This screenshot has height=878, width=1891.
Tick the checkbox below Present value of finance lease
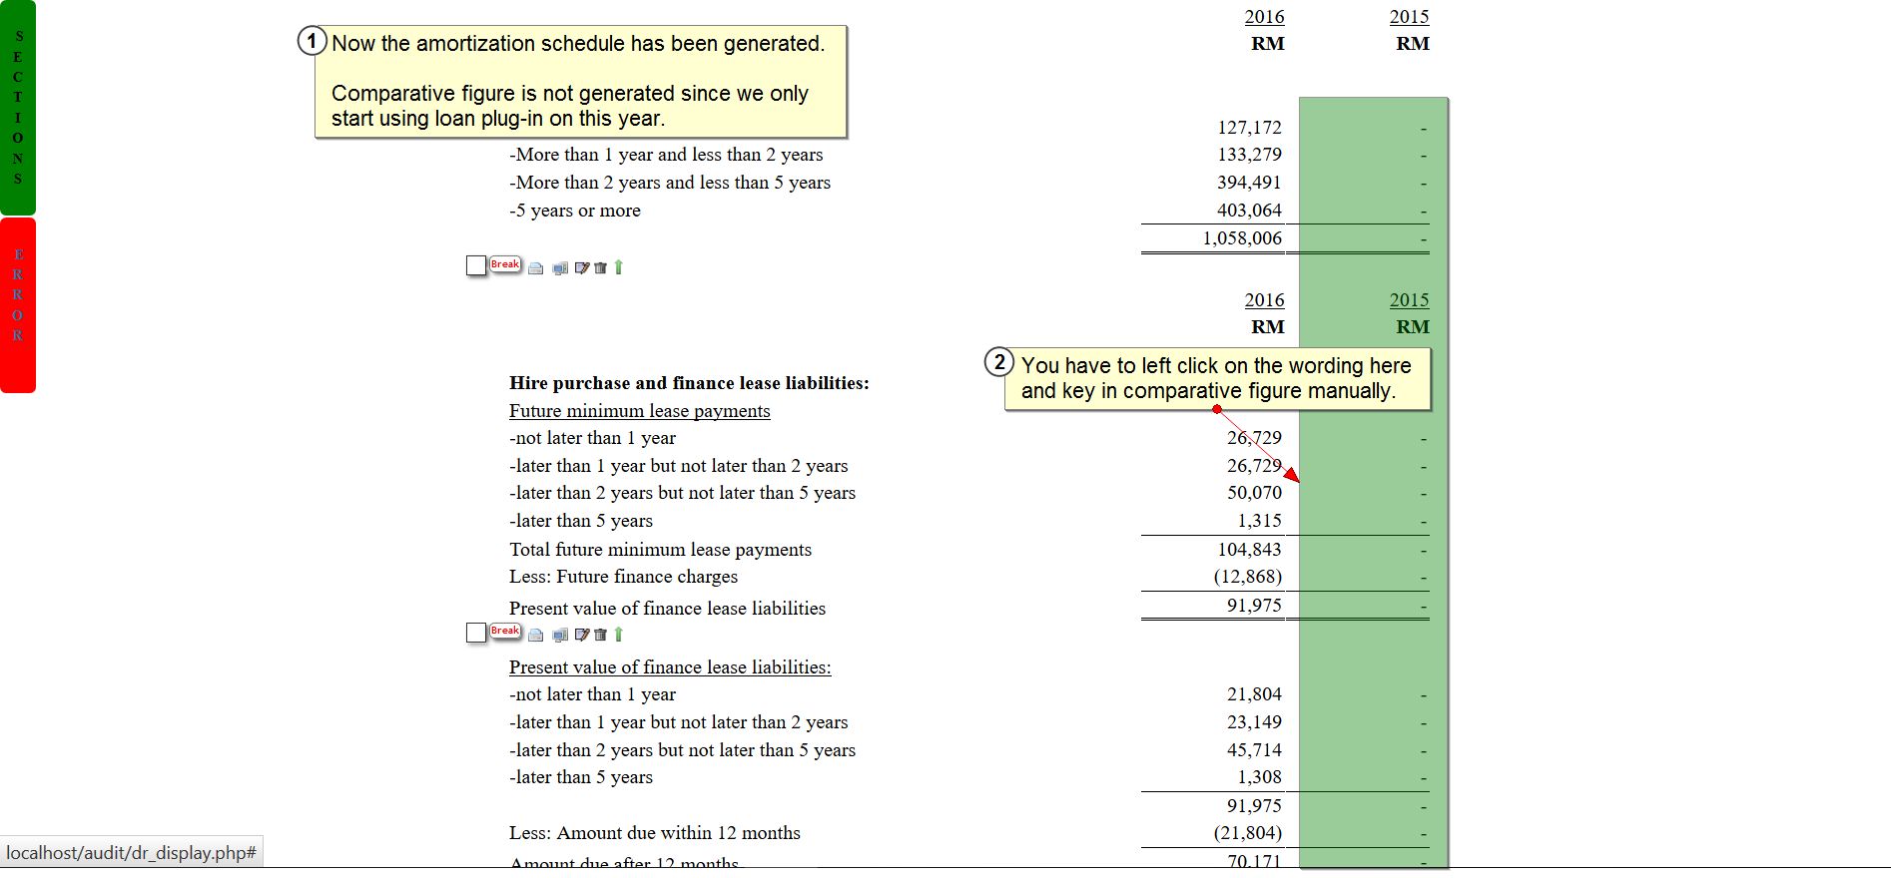coord(476,633)
